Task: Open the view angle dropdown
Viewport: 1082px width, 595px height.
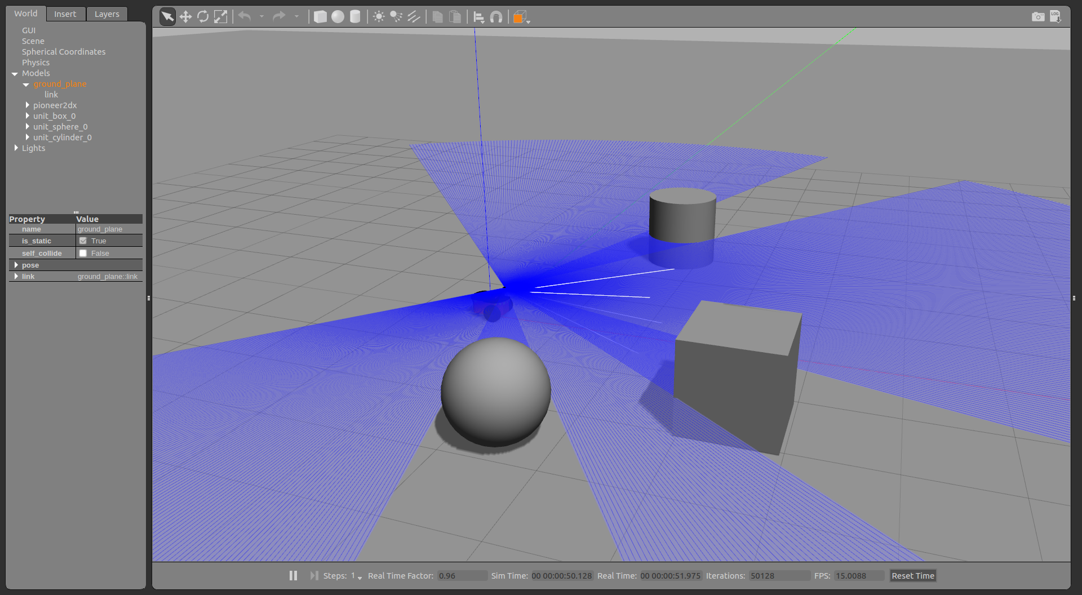Action: pyautogui.click(x=528, y=21)
